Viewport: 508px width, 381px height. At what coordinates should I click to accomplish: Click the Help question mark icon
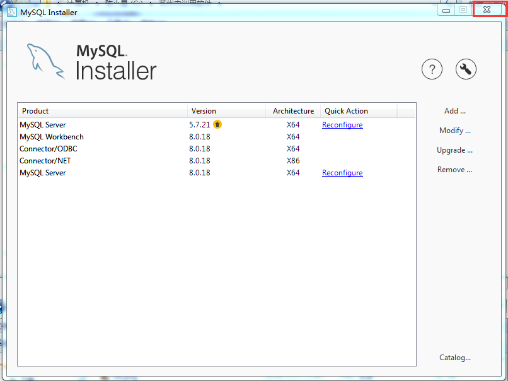coord(432,69)
